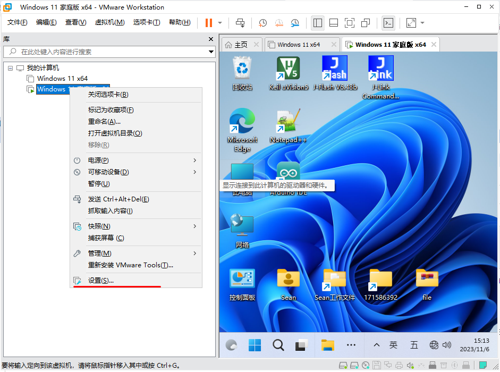Open the 虚拟机(M) menu
The height and width of the screenshot is (372, 500).
pos(109,22)
